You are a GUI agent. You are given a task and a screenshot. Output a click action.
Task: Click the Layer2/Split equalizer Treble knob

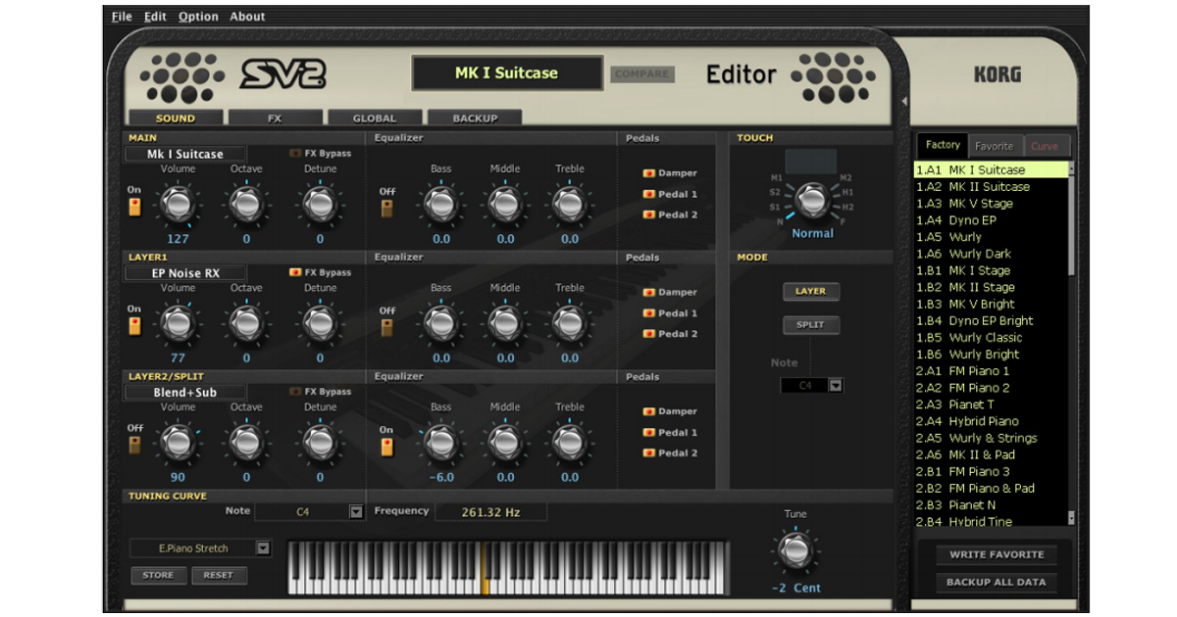(x=570, y=443)
